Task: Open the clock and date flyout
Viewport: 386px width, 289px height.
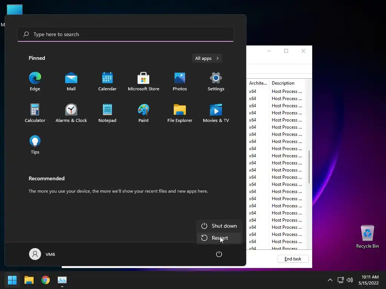Action: point(369,280)
